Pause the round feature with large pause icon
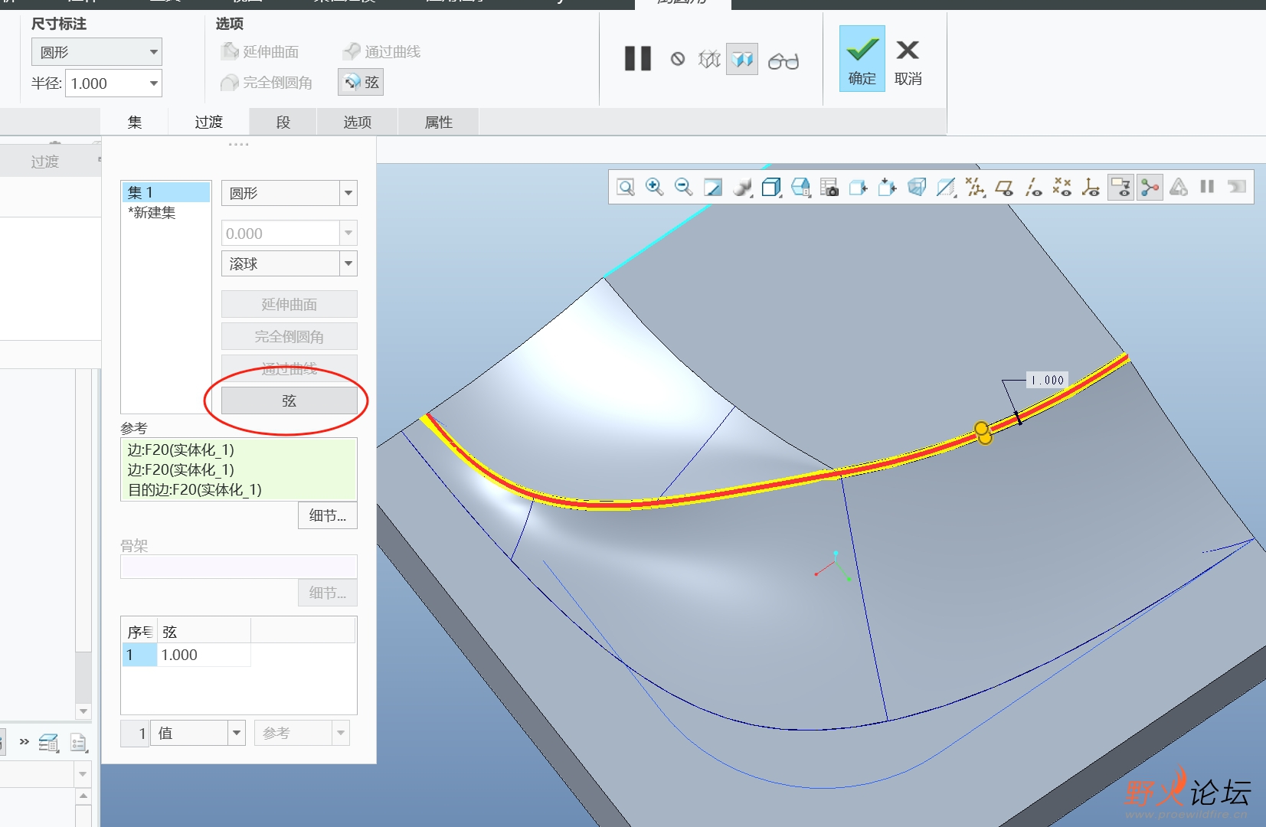 pyautogui.click(x=637, y=59)
